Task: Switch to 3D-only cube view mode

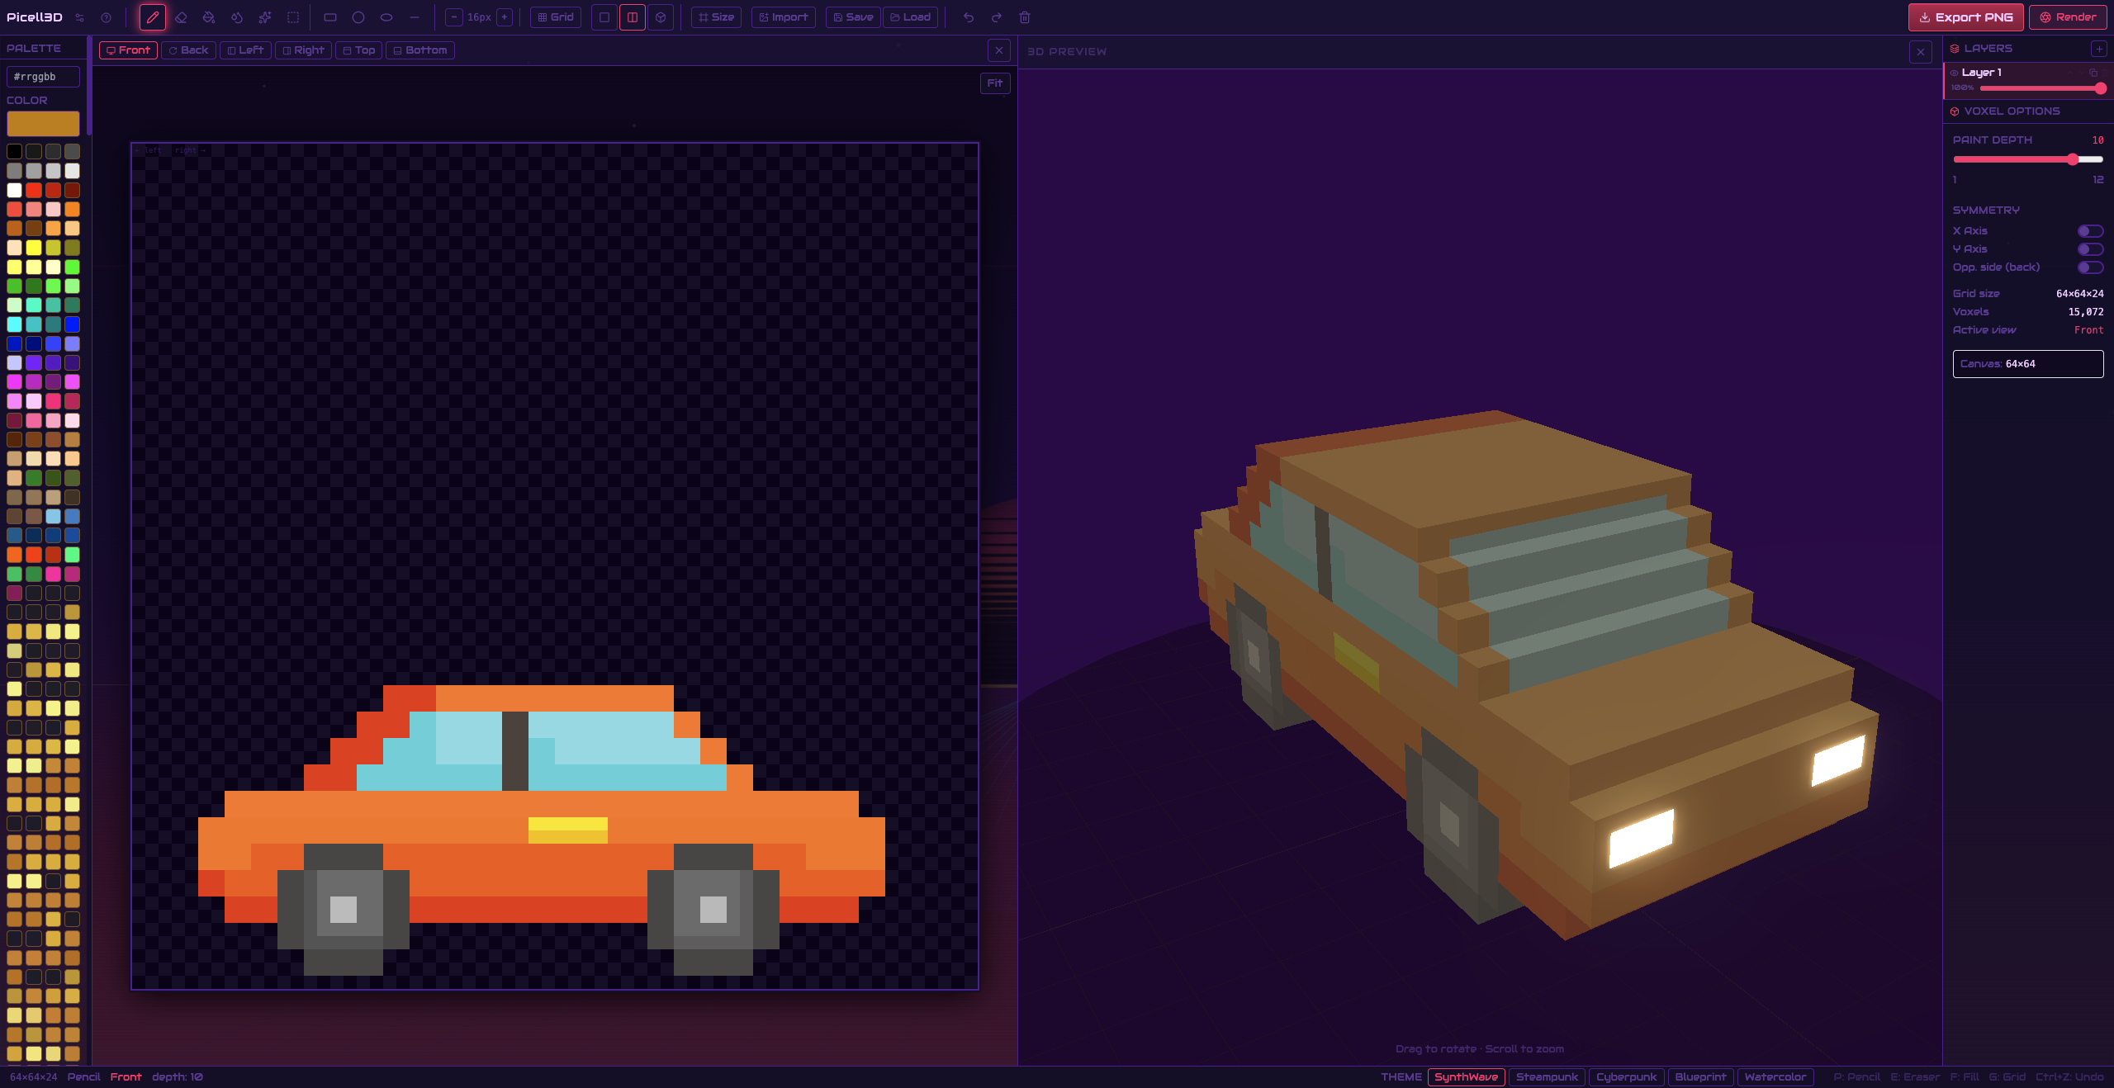Action: [661, 17]
